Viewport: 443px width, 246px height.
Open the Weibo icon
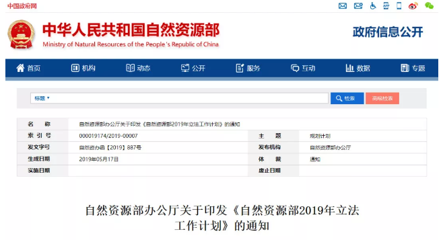(x=413, y=5)
